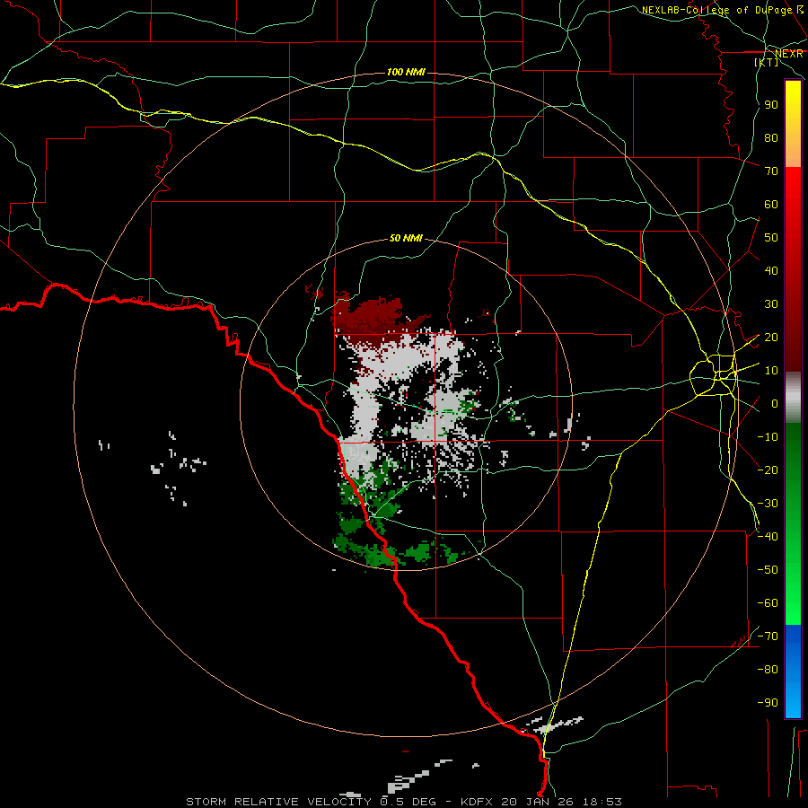The height and width of the screenshot is (808, 808).
Task: Pick the gray zero-velocity segment of the color bar
Action: point(793,398)
